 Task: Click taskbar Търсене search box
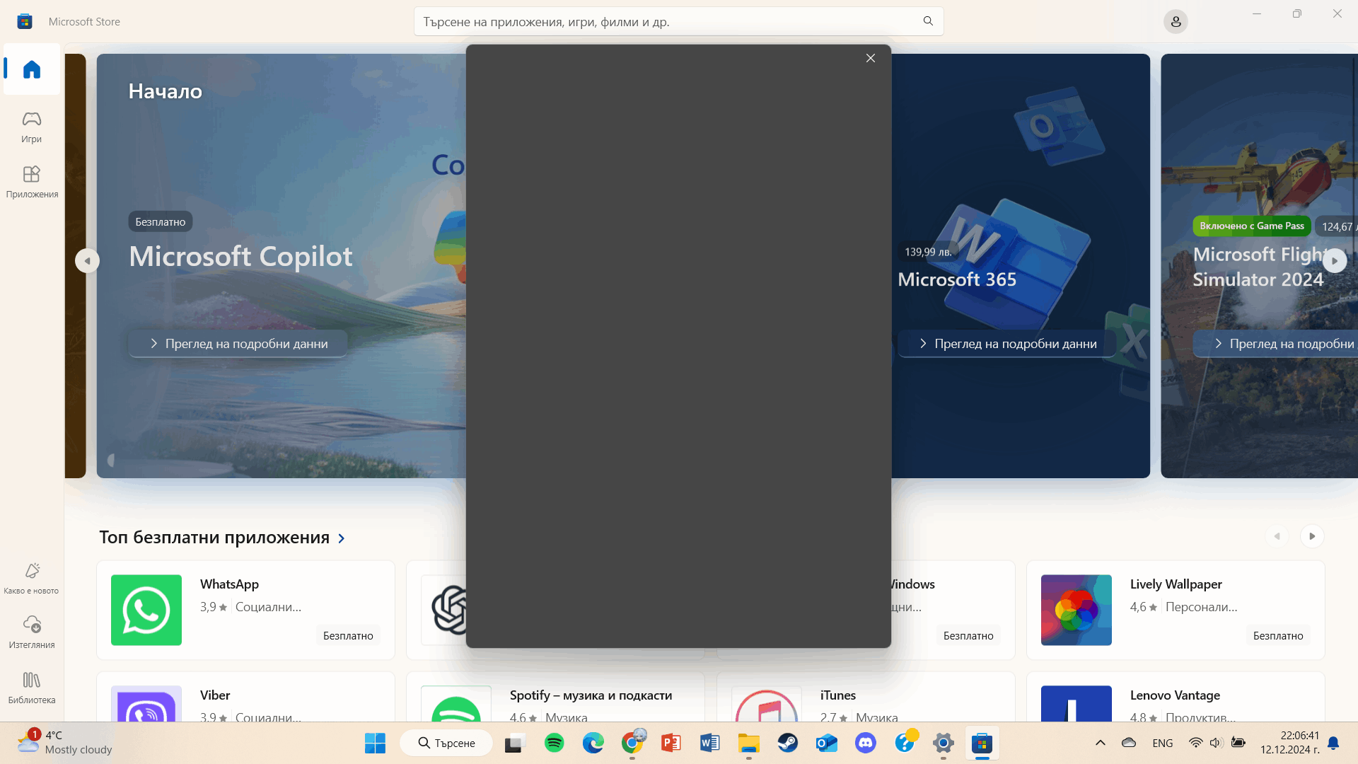click(x=447, y=743)
